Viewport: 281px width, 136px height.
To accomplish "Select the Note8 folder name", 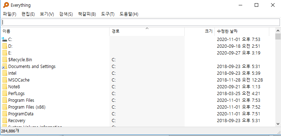I will click(14, 87).
